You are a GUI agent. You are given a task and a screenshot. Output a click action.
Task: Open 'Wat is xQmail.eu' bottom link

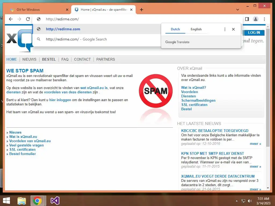tap(23, 137)
